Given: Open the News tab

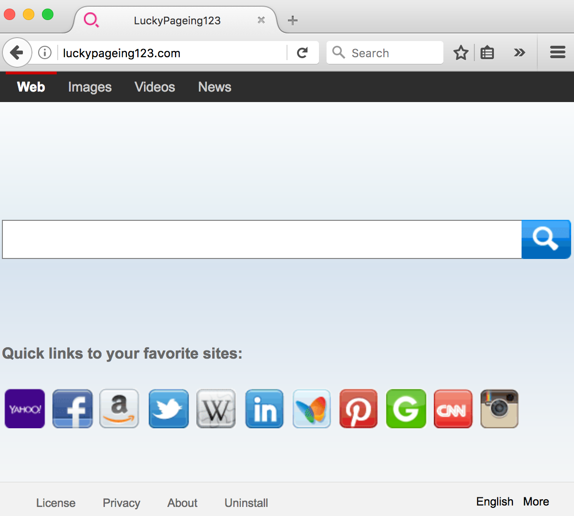Looking at the screenshot, I should 215,87.
